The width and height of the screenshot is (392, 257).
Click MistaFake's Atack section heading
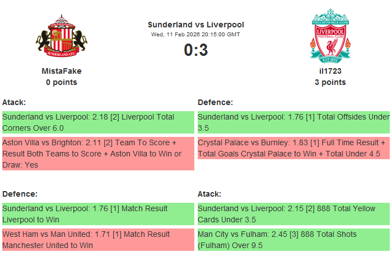pyautogui.click(x=14, y=102)
